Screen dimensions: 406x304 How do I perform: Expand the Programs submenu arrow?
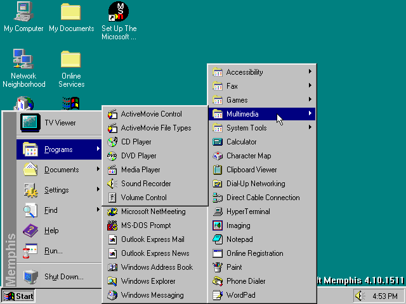click(x=98, y=149)
